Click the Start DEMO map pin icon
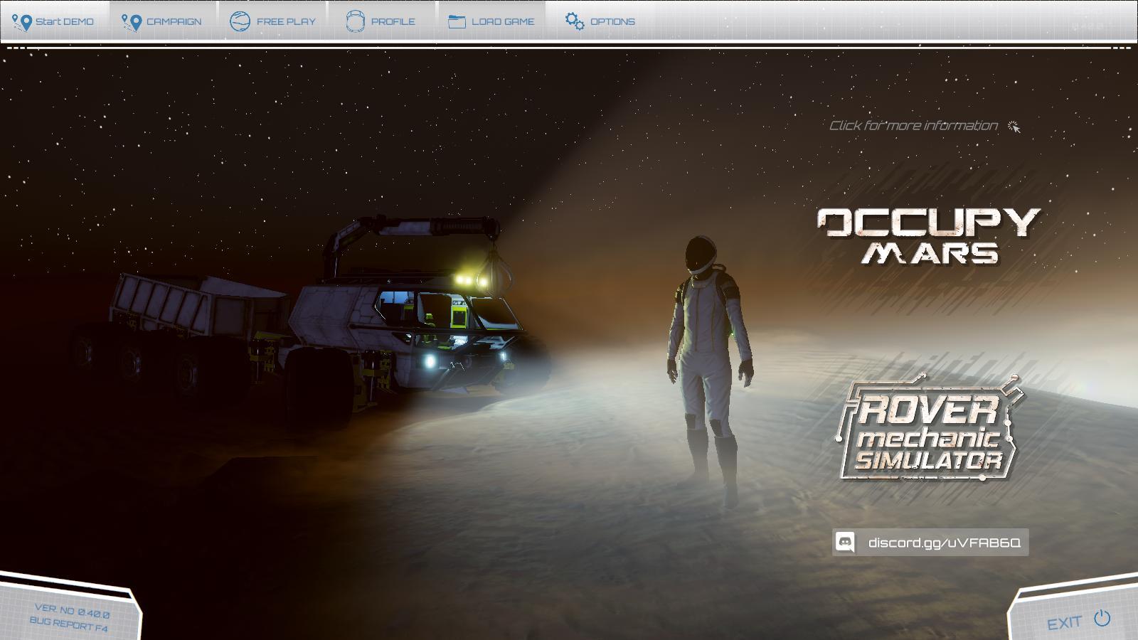The width and height of the screenshot is (1138, 640). (x=22, y=22)
